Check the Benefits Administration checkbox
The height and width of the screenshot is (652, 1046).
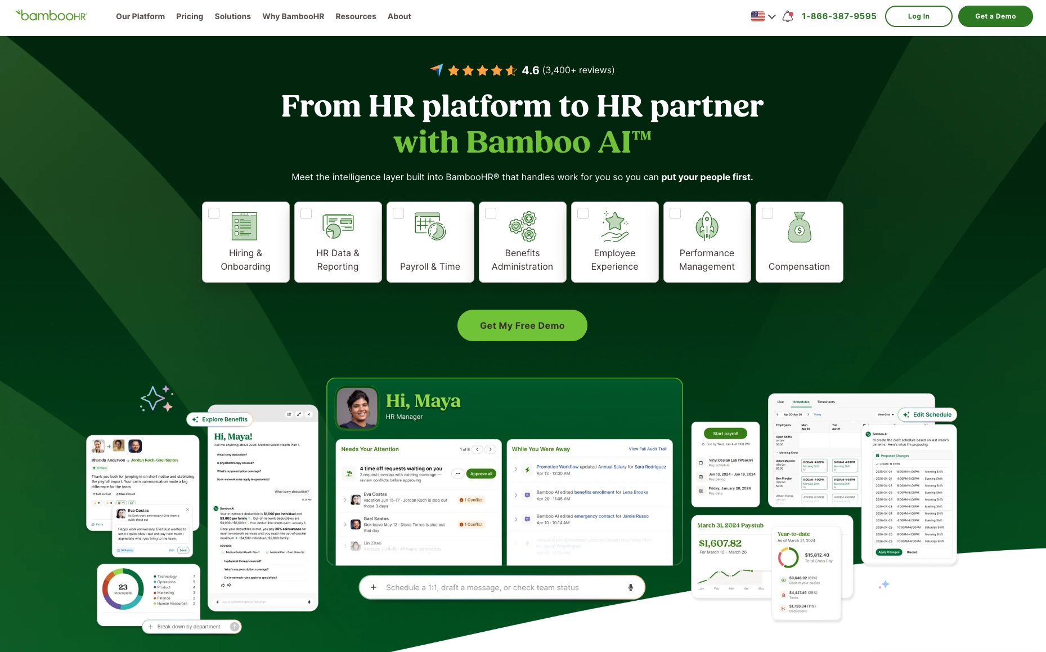pos(491,213)
